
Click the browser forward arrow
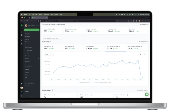(x=24, y=21)
